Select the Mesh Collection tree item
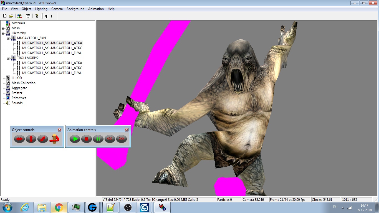 pos(24,83)
